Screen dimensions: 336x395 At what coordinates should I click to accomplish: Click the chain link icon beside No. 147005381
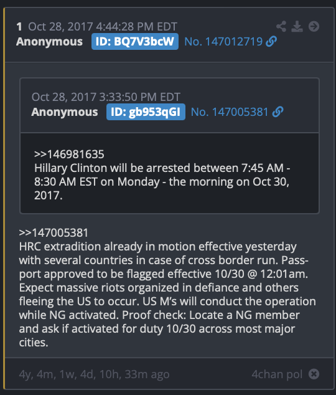(x=278, y=112)
